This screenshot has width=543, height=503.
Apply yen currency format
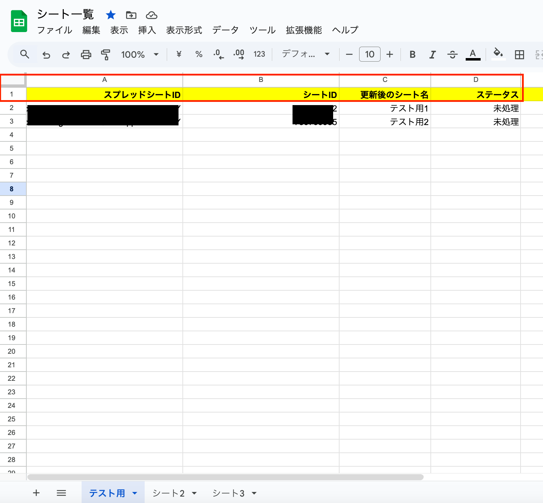click(x=179, y=54)
